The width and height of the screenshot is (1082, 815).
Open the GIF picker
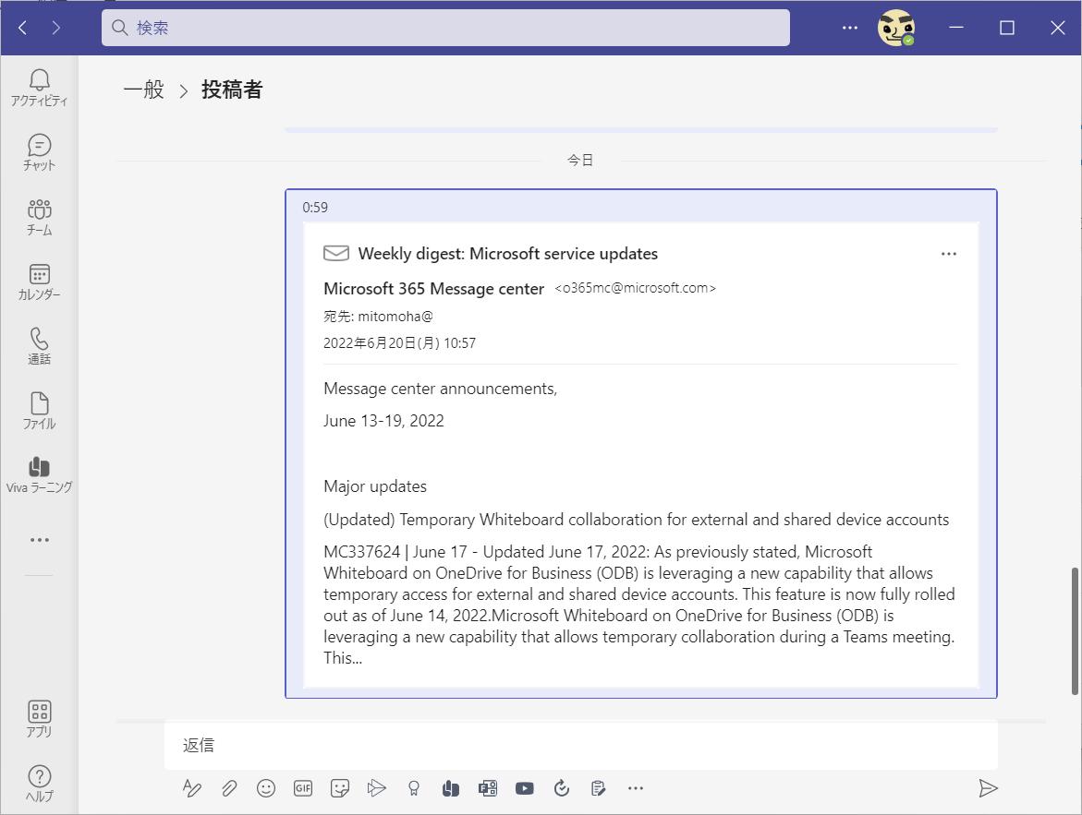(303, 788)
